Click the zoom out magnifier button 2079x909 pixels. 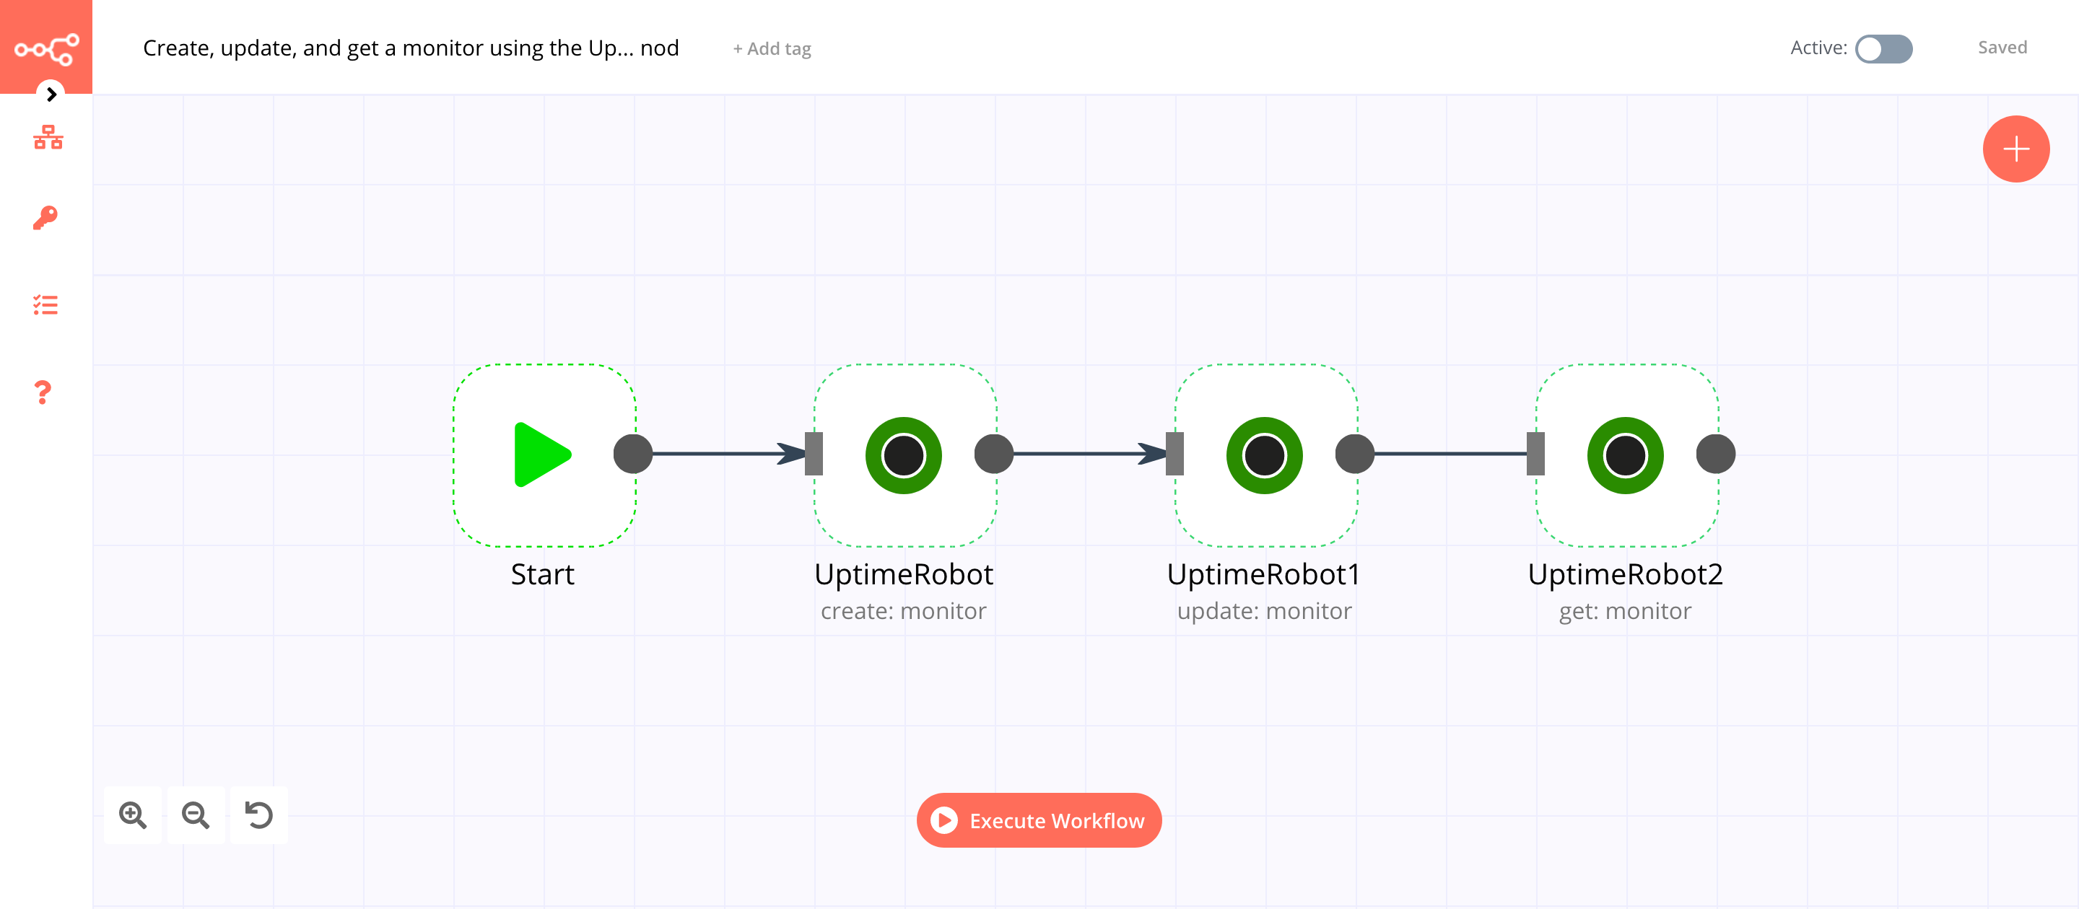(x=198, y=814)
